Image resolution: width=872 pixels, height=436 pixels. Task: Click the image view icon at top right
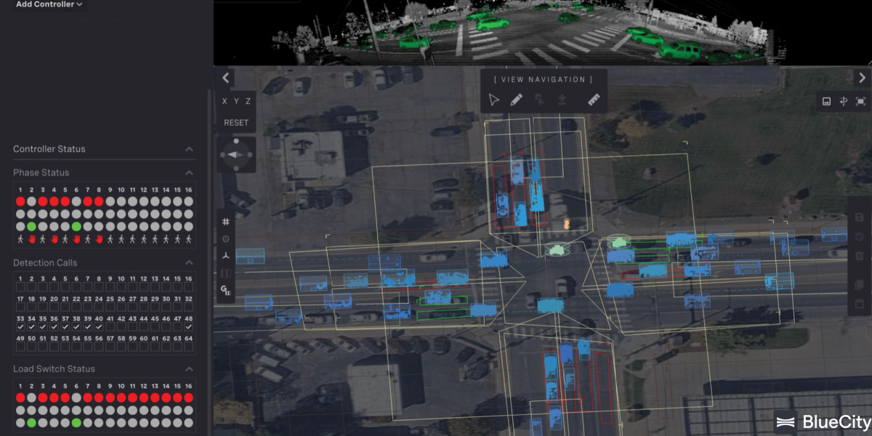click(826, 101)
